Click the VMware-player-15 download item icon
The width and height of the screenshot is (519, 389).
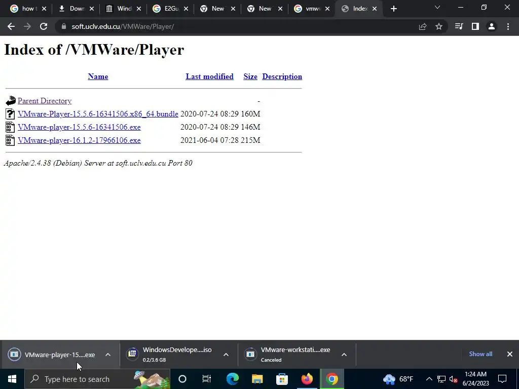point(14,354)
